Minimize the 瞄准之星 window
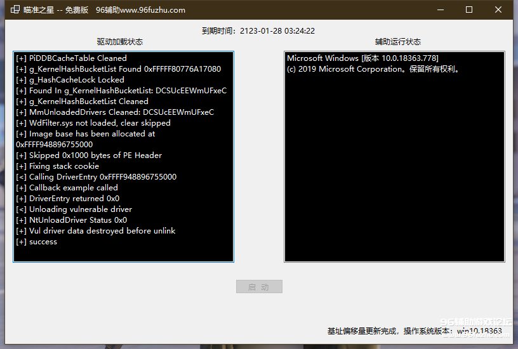This screenshot has width=518, height=349. pos(440,10)
